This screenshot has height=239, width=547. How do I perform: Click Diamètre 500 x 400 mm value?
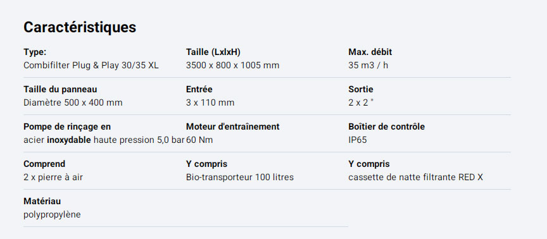tap(73, 103)
